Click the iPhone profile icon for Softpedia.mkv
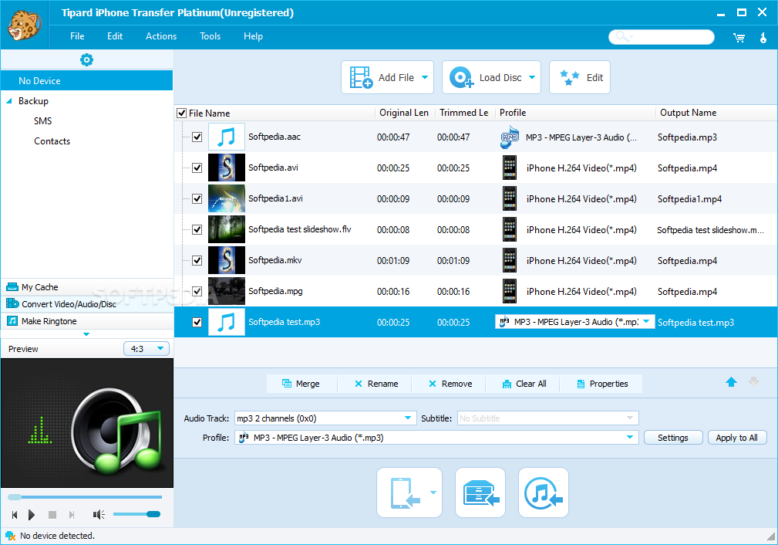This screenshot has width=778, height=545. 510,260
